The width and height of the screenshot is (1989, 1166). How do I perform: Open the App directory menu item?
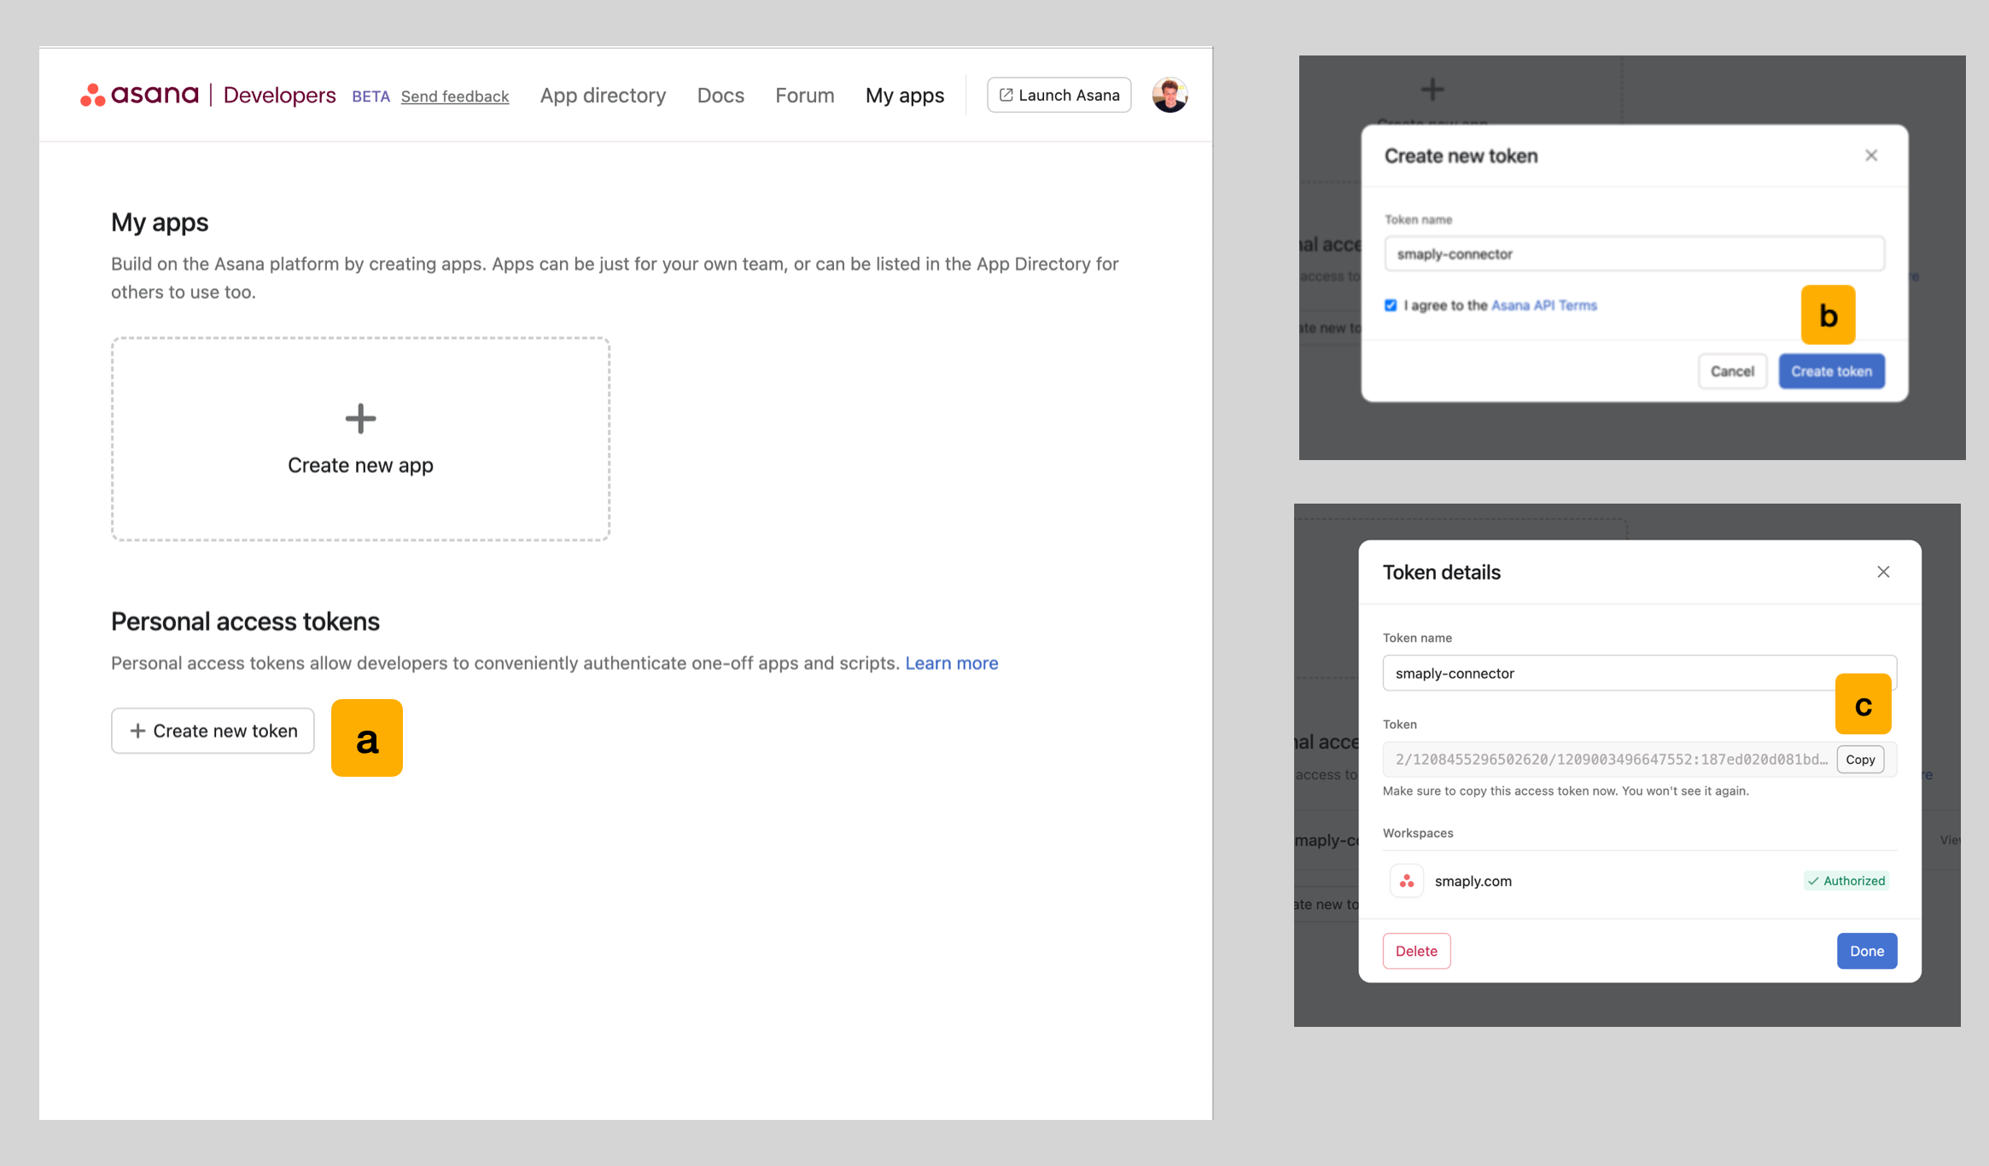(603, 96)
